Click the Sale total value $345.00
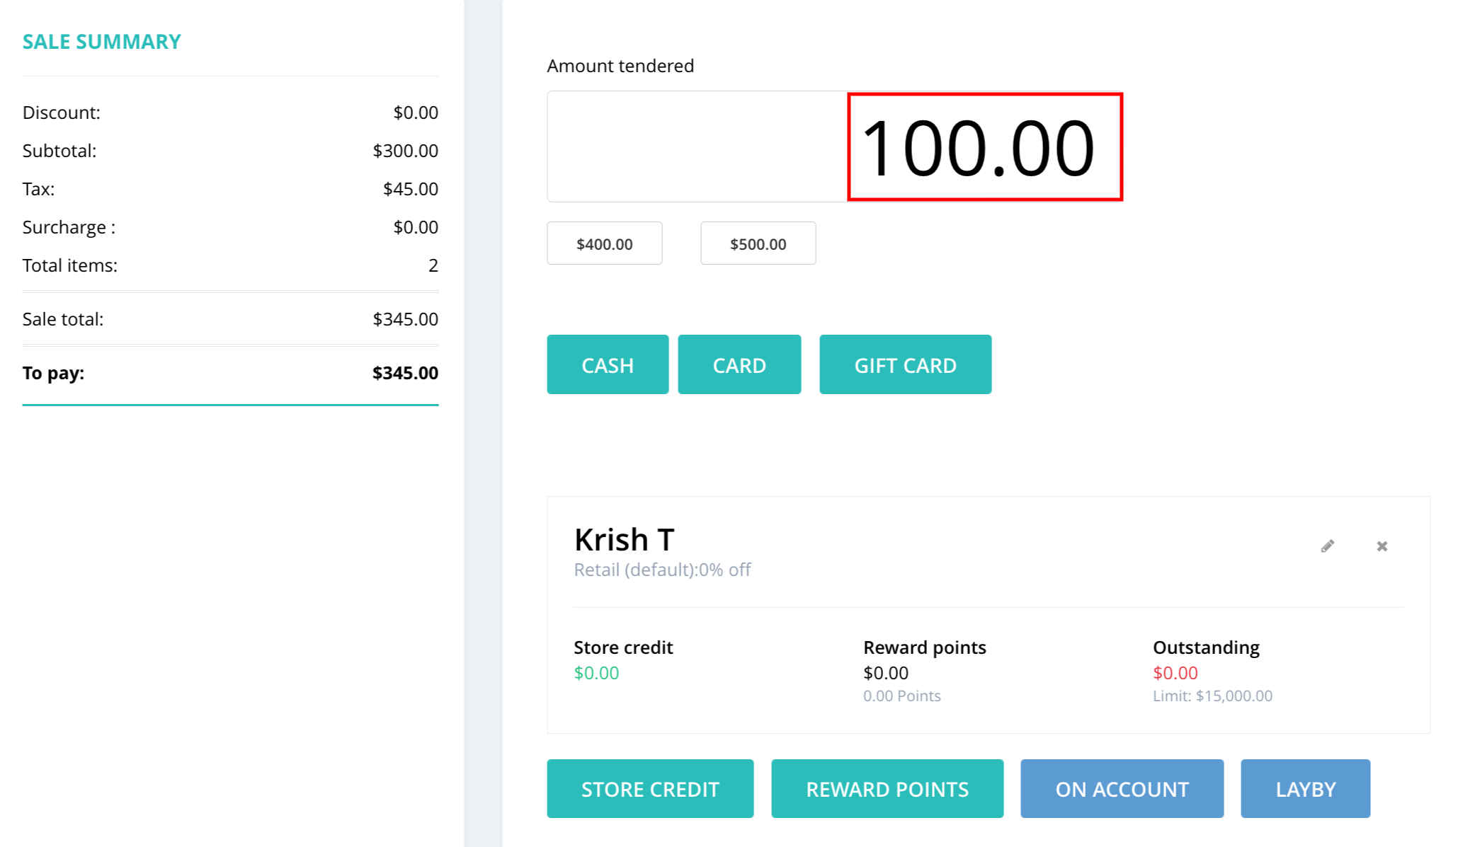Viewport: 1470px width, 847px height. tap(405, 319)
